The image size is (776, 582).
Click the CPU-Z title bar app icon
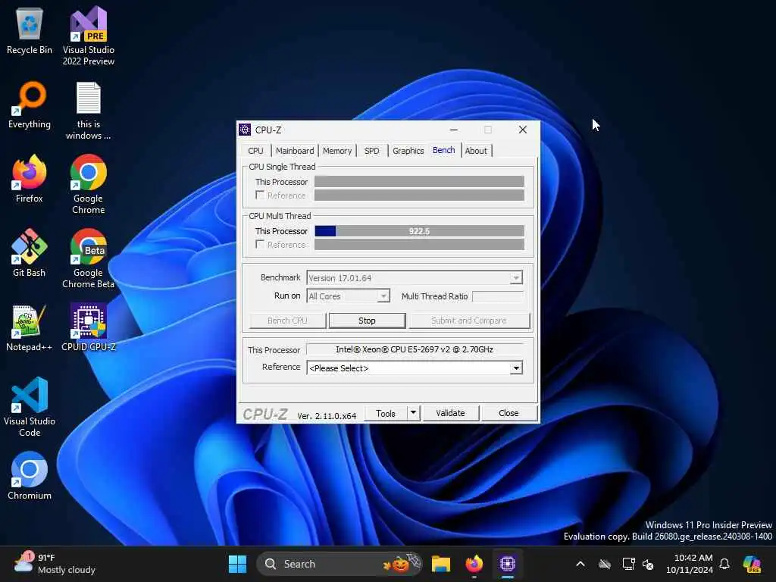click(x=245, y=130)
